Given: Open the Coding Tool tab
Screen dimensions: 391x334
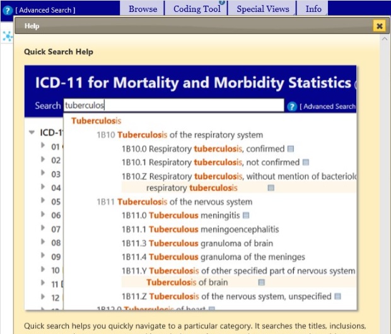Looking at the screenshot, I should point(197,9).
